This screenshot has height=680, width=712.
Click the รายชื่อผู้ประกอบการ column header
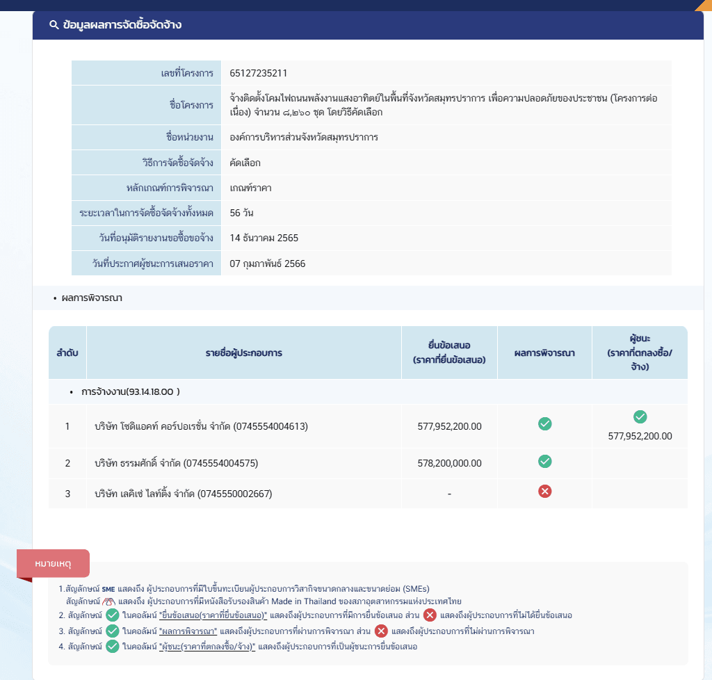(x=243, y=353)
